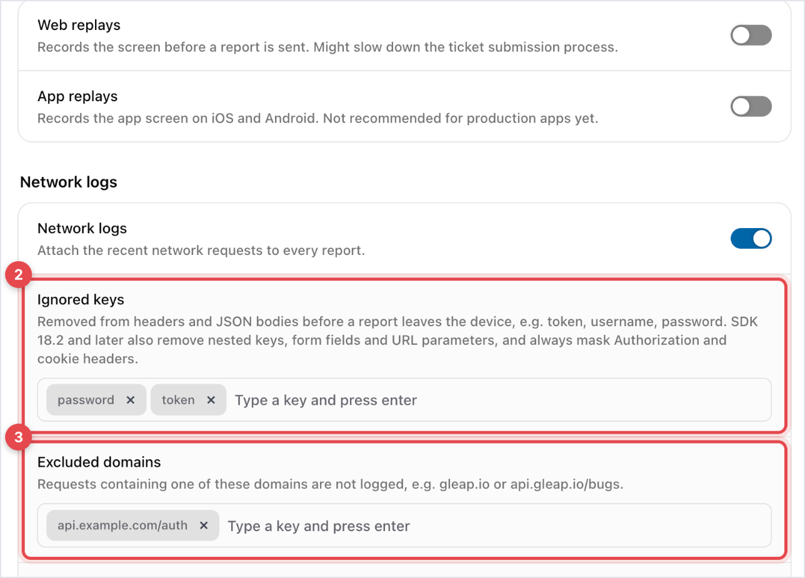Screen dimensions: 805x578
Task: Click the 'Records the screen before a report' description
Action: tap(327, 47)
